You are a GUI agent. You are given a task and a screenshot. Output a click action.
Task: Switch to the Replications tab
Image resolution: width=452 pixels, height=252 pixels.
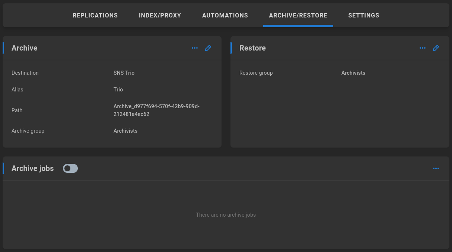[x=95, y=15]
